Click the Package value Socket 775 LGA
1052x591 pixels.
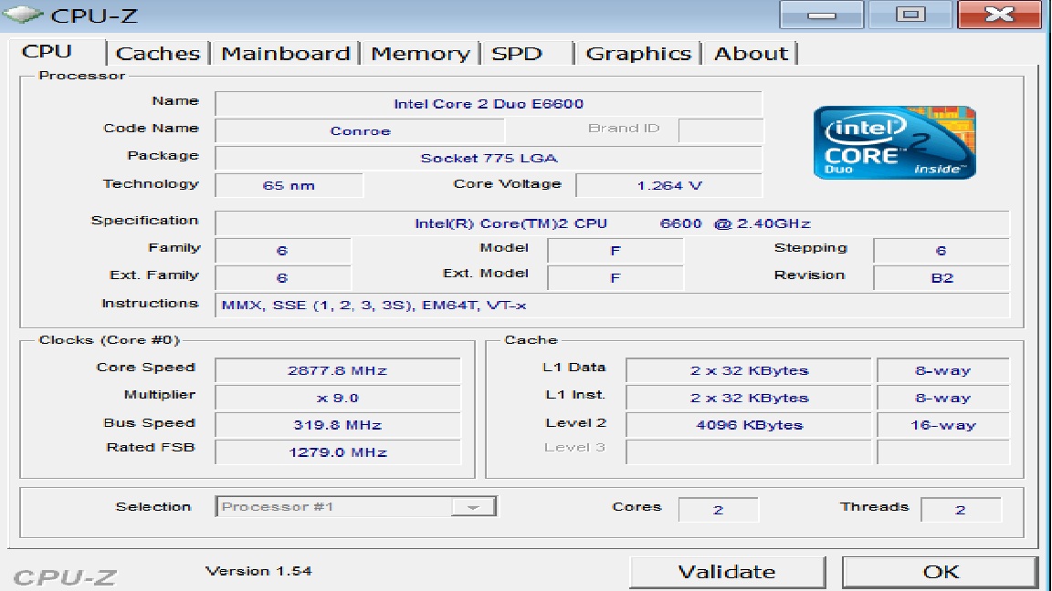(489, 158)
